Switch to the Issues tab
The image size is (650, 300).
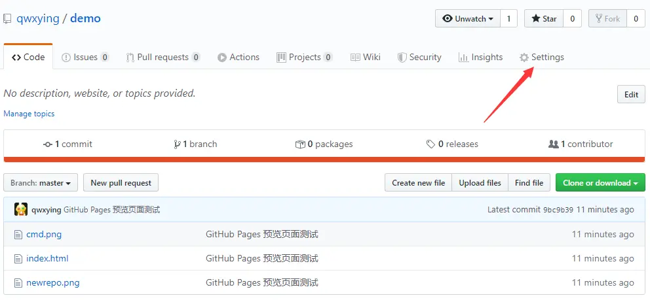coord(85,57)
